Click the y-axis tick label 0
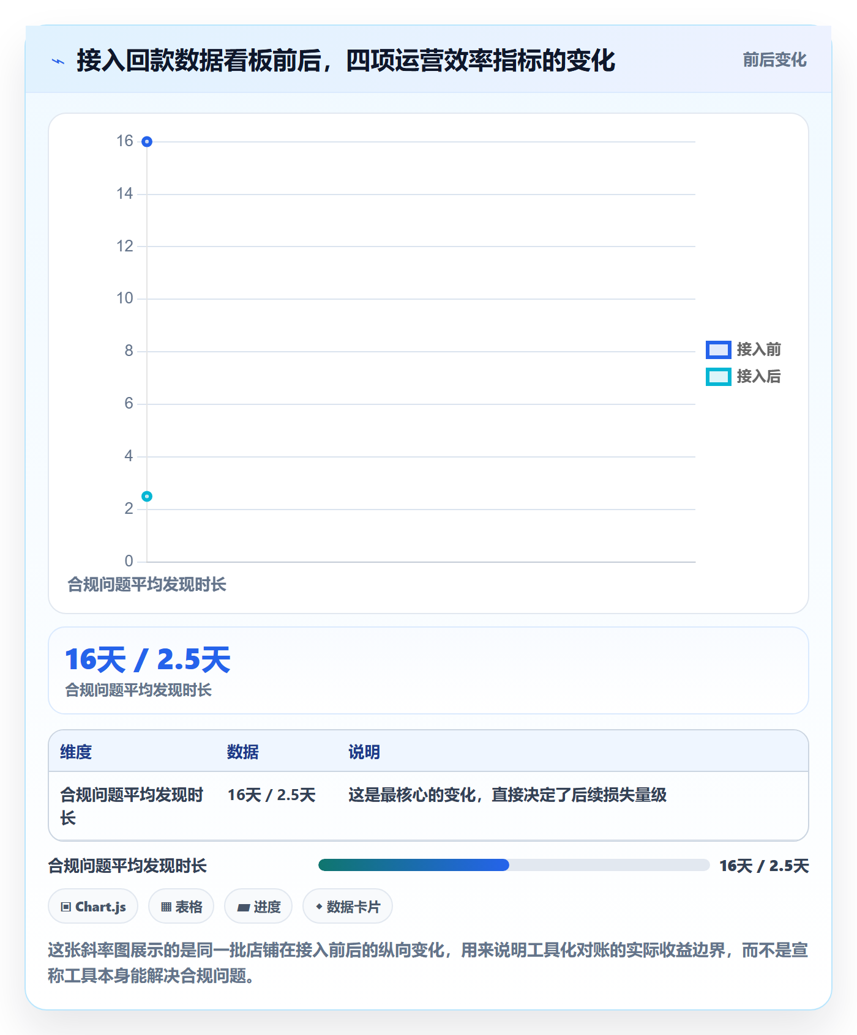The height and width of the screenshot is (1035, 857). [x=129, y=561]
